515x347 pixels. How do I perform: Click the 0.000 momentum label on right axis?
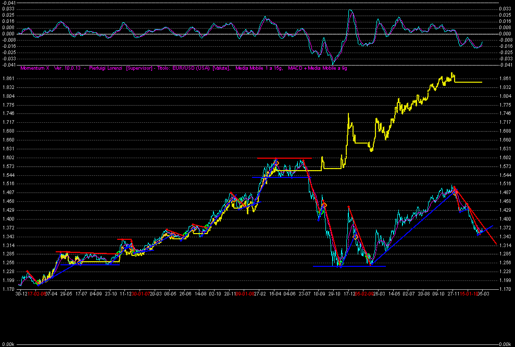click(505, 34)
